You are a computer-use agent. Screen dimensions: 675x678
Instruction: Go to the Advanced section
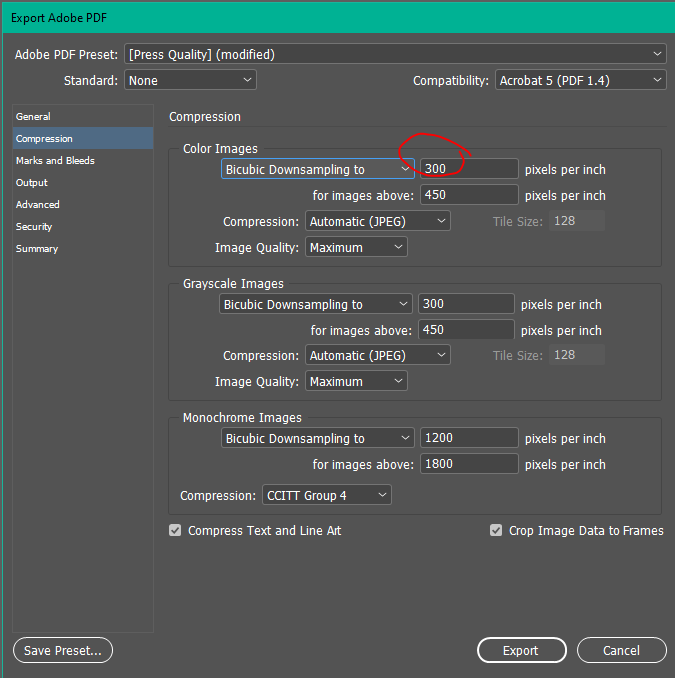[38, 205]
